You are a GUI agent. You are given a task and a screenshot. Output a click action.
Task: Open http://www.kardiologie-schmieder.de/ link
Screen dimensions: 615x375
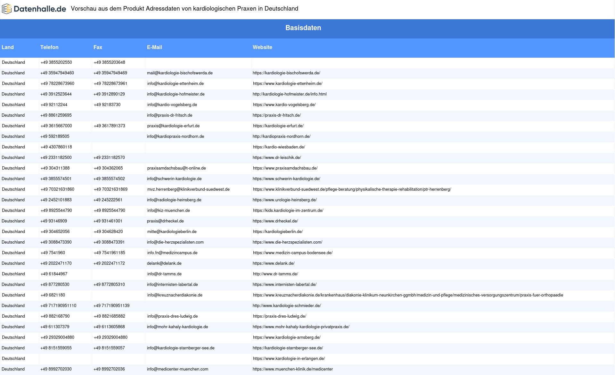(287, 306)
